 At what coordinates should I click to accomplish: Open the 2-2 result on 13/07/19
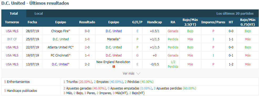coord(87,64)
